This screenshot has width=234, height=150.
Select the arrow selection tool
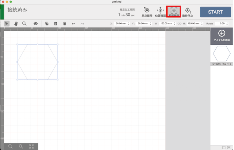(x=7, y=23)
